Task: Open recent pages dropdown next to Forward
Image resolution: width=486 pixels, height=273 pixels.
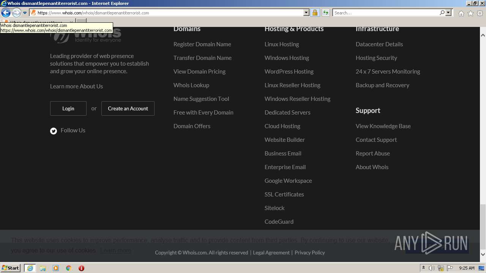Action: click(x=25, y=13)
